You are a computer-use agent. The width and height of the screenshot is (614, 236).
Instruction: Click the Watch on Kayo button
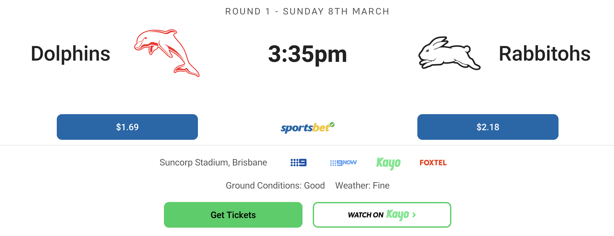(x=382, y=215)
